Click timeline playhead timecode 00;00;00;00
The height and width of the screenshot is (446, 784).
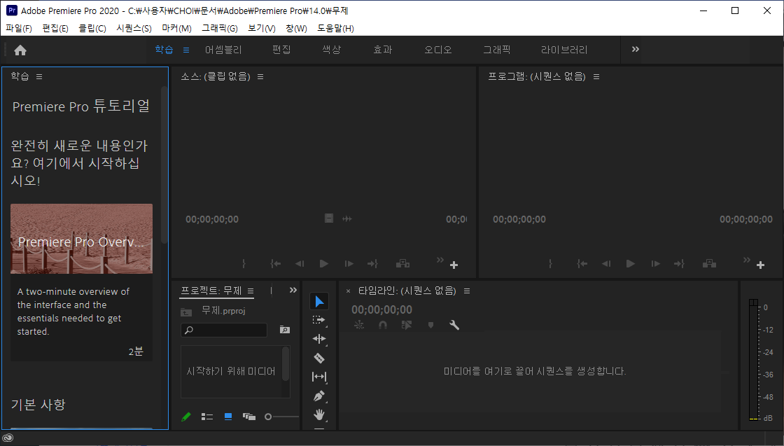point(381,309)
